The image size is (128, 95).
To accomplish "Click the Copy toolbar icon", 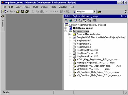I will tap(37, 12).
